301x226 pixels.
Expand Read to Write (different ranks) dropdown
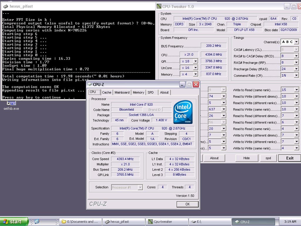pos(297,103)
